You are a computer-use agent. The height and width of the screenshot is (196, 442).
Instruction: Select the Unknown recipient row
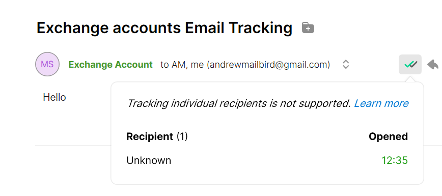267,160
